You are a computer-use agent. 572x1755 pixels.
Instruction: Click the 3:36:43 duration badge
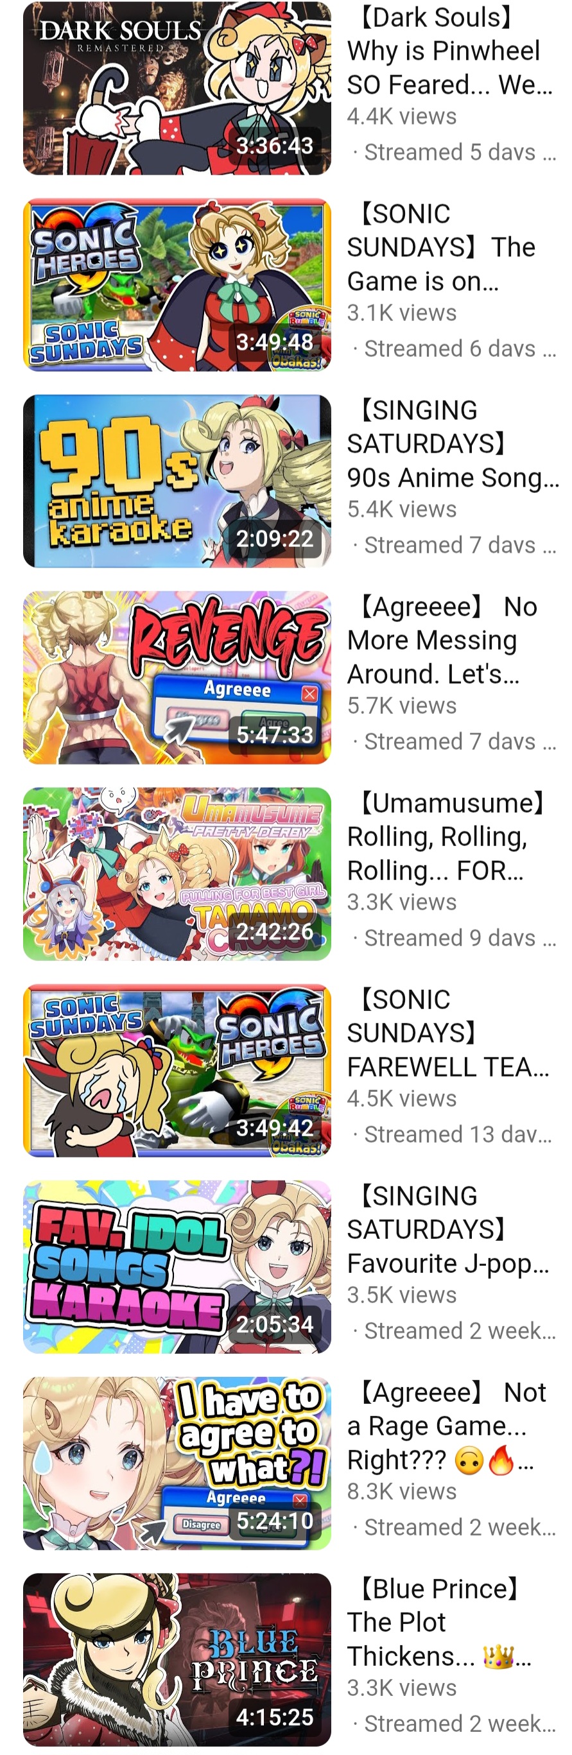(x=274, y=145)
